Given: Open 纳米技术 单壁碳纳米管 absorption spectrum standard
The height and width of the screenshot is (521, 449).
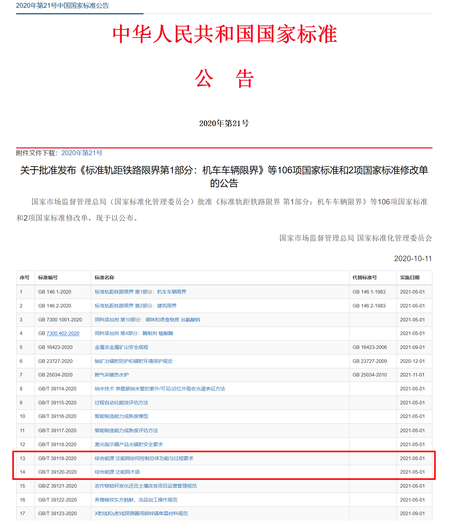Looking at the screenshot, I should (x=160, y=389).
